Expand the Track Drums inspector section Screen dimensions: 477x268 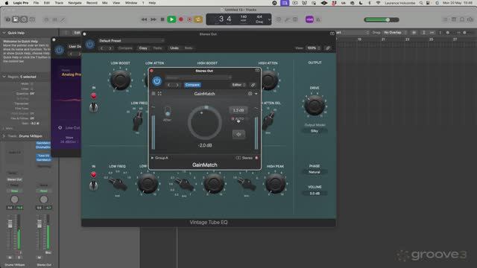point(4,135)
